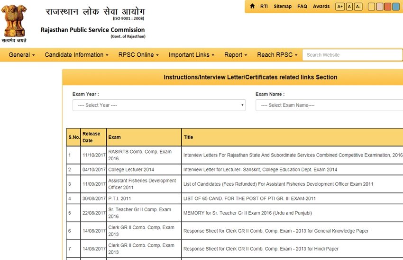Increase font size with A+ button

pyautogui.click(x=340, y=7)
